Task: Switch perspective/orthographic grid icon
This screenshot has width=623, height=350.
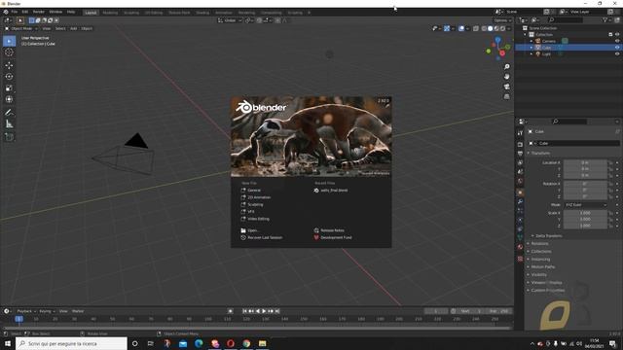Action: pyautogui.click(x=506, y=96)
